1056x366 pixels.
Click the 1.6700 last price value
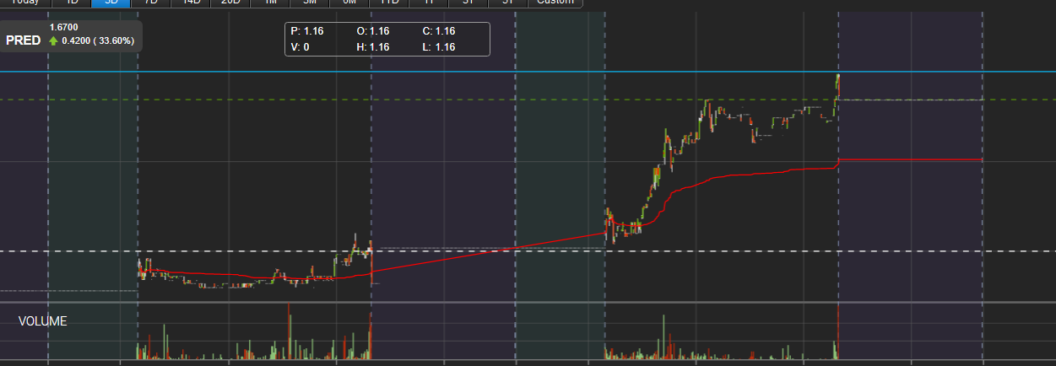point(64,27)
